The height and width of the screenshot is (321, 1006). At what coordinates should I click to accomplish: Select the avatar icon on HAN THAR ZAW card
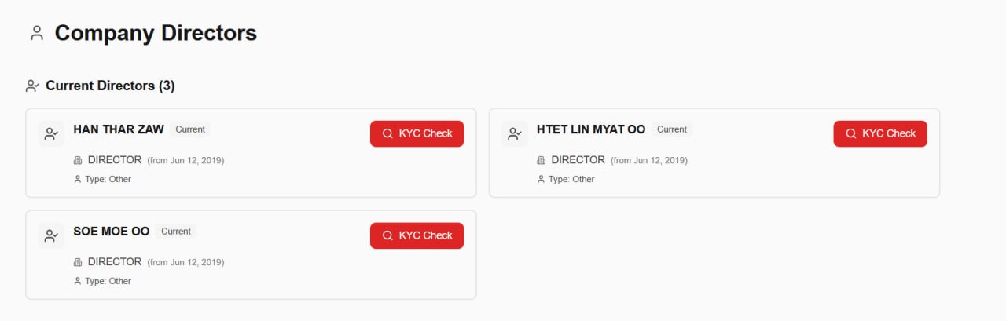coord(51,133)
